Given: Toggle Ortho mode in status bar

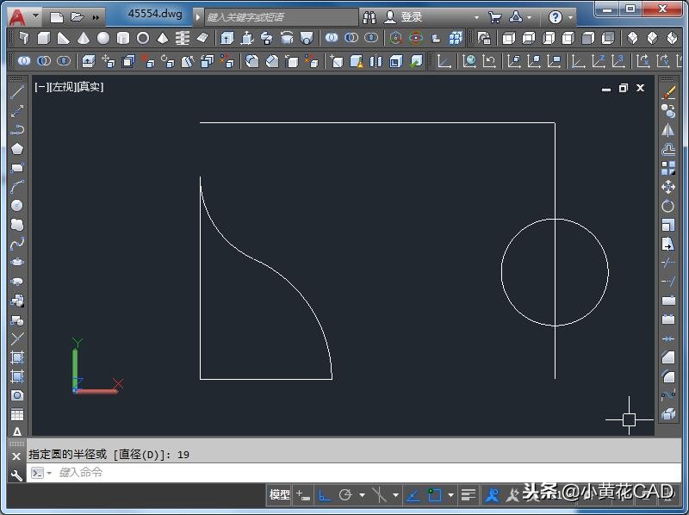Looking at the screenshot, I should pos(325,495).
